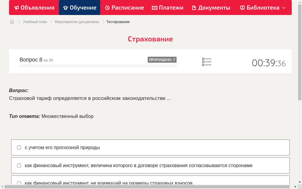Open the Мероприятие дисциплины breadcrumb link
Screen dimensions: 302x189
coord(77,22)
